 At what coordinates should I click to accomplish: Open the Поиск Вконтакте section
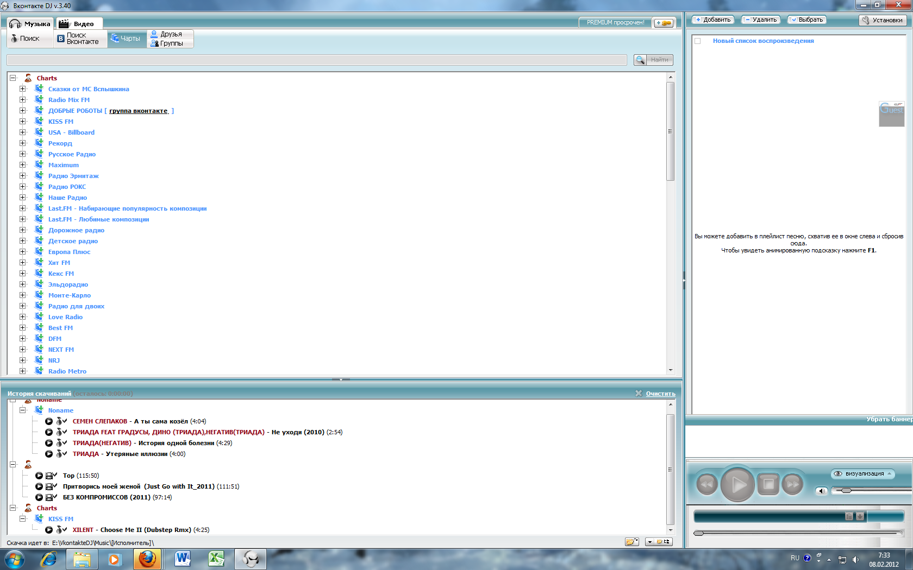[x=80, y=39]
